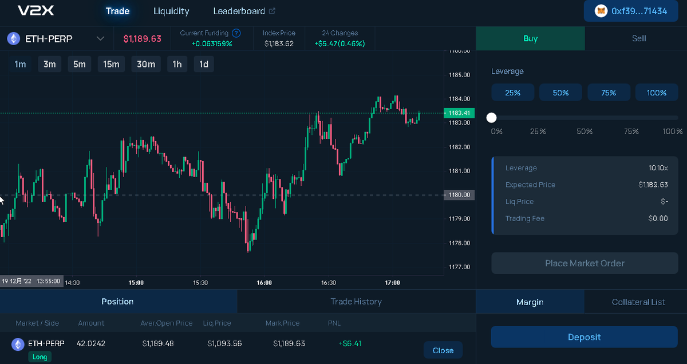This screenshot has width=687, height=364.
Task: Switch to the Sell tab
Action: [x=639, y=38]
